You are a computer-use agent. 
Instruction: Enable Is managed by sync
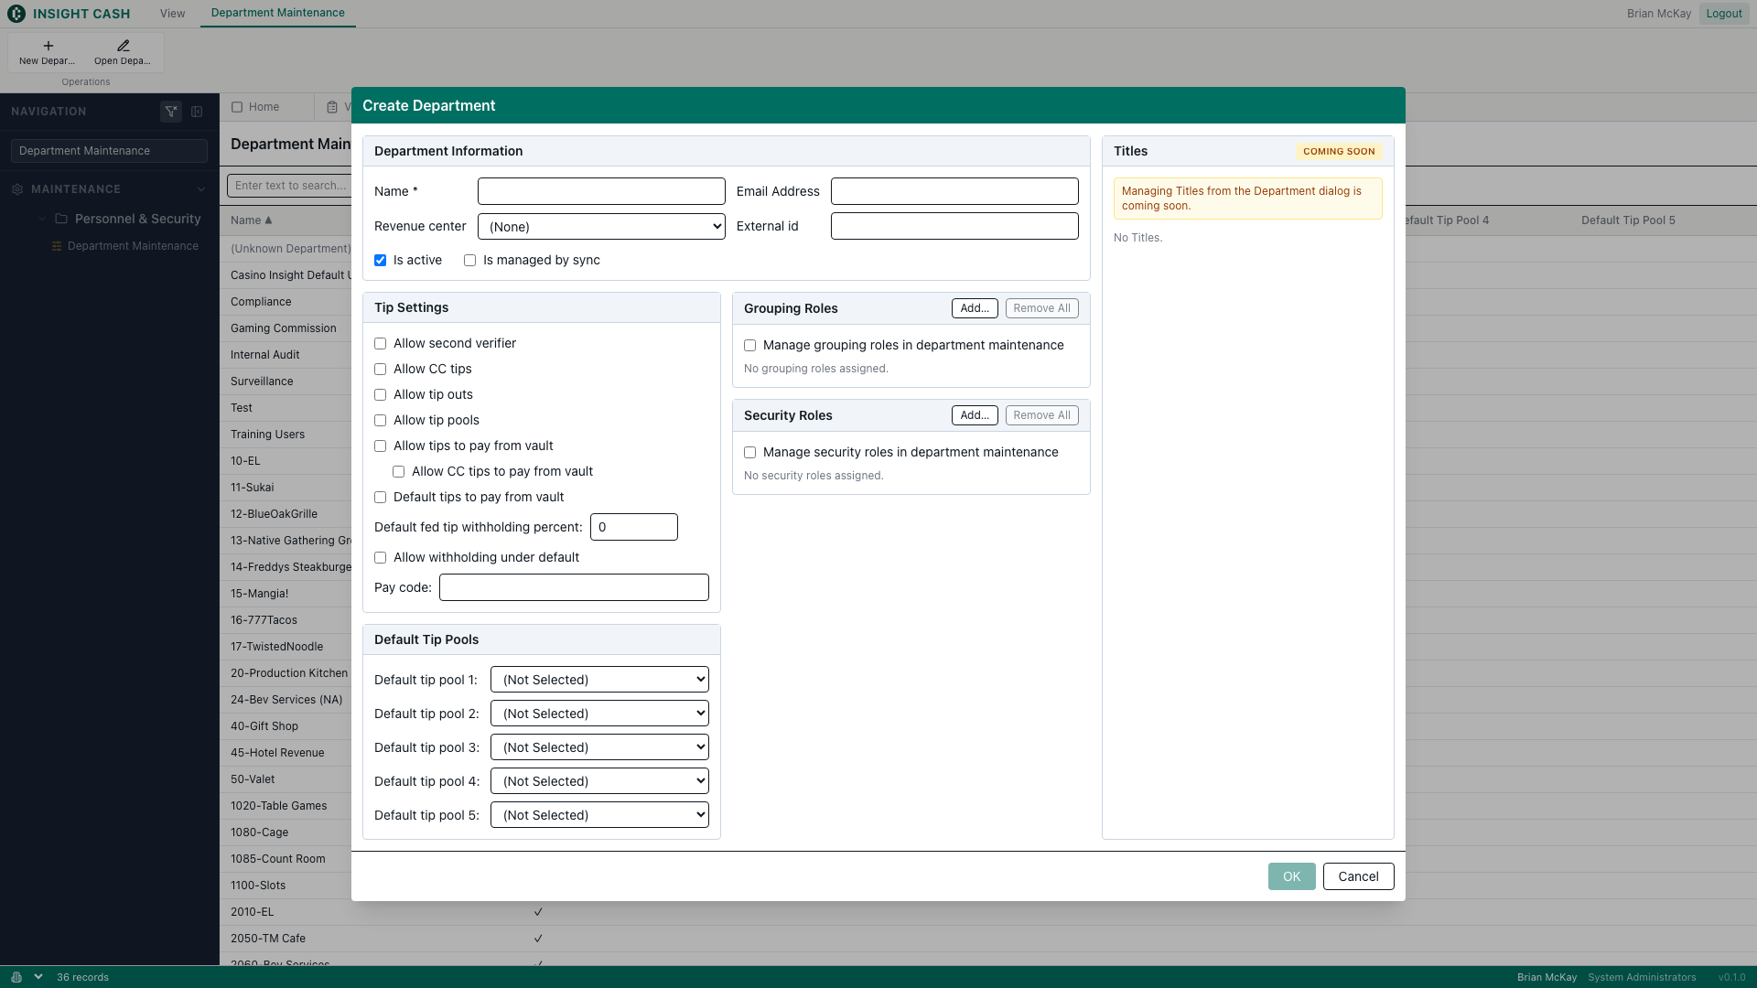pos(469,261)
